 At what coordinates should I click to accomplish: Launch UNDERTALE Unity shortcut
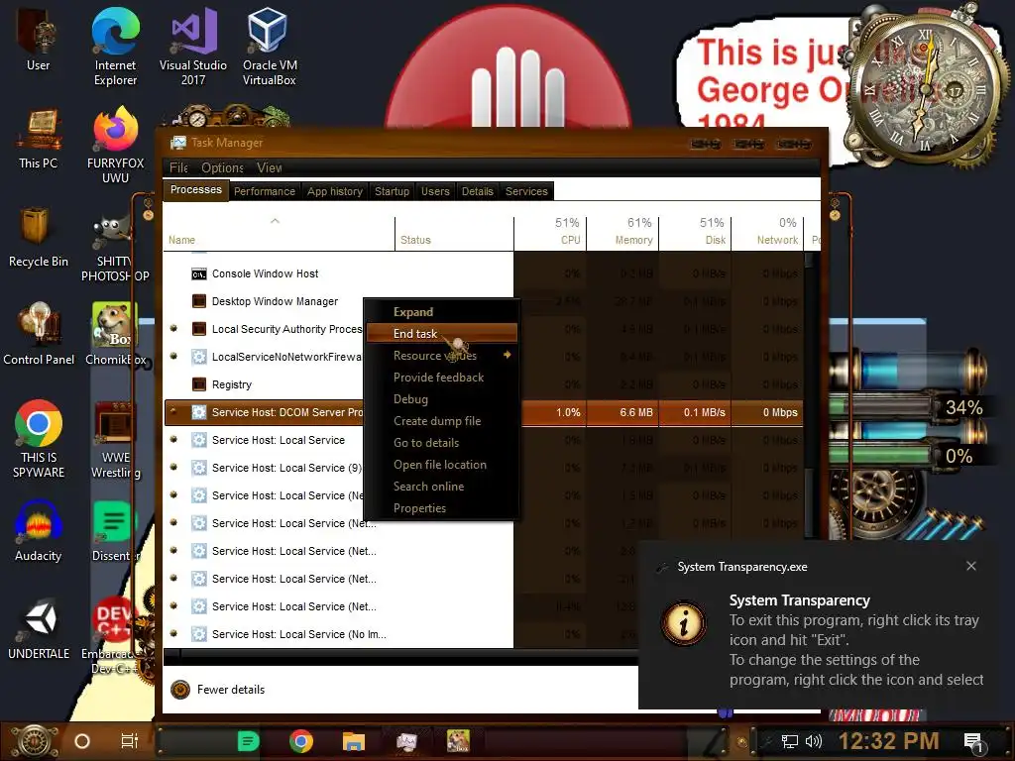[x=39, y=629]
